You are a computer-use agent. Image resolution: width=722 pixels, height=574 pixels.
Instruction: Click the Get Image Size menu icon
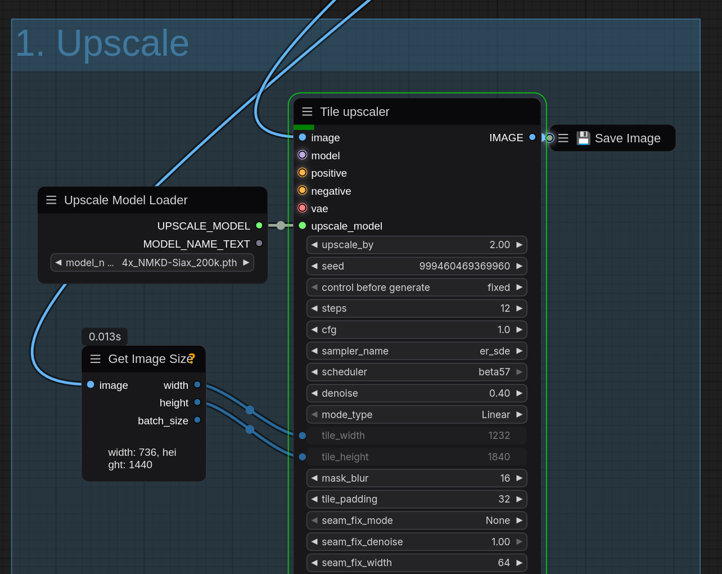pyautogui.click(x=96, y=359)
